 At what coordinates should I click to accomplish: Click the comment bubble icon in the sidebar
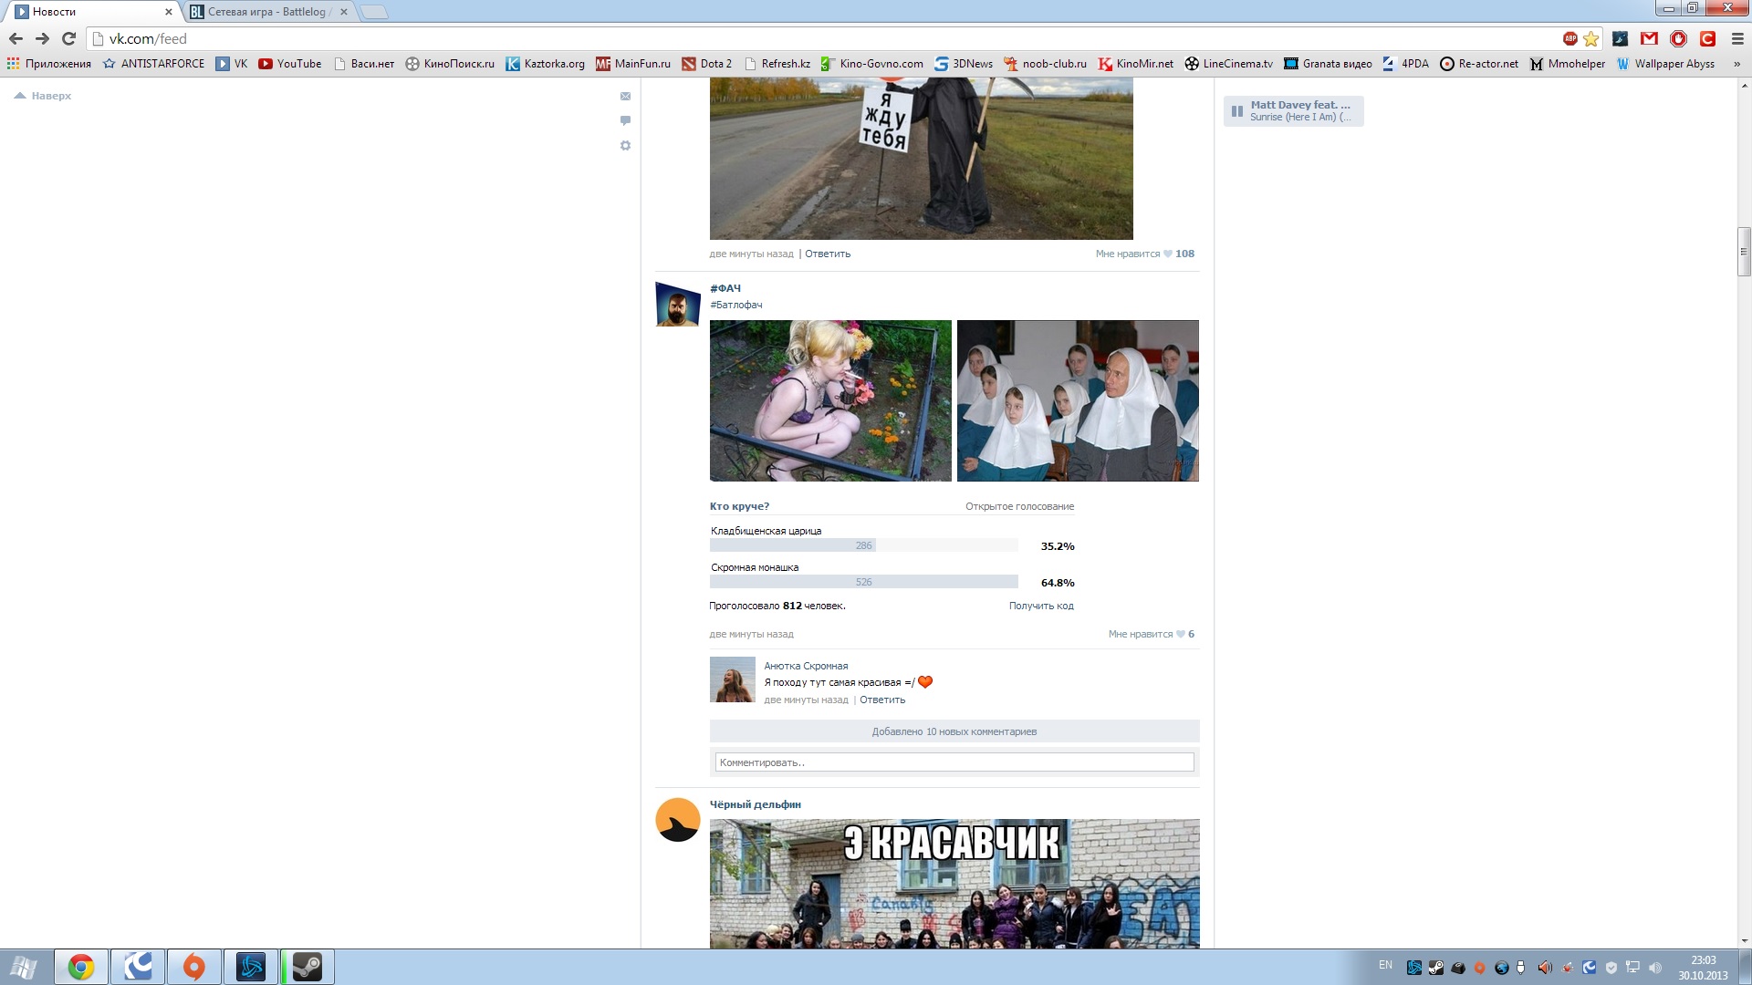click(x=625, y=120)
